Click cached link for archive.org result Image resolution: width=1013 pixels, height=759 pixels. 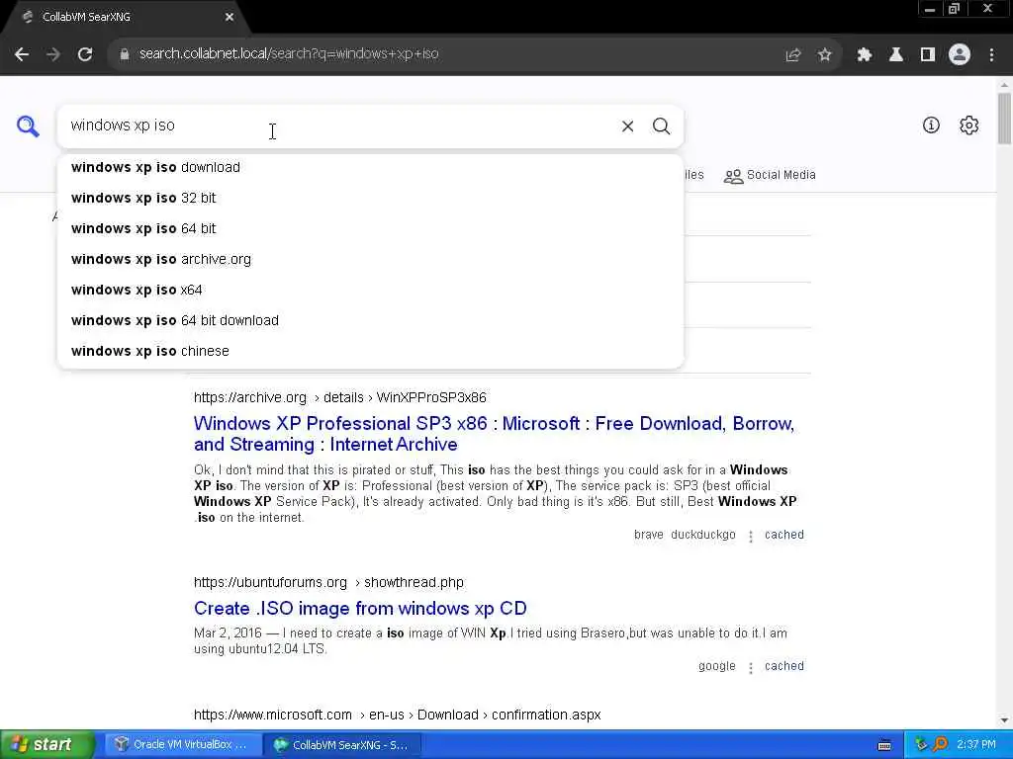(784, 535)
